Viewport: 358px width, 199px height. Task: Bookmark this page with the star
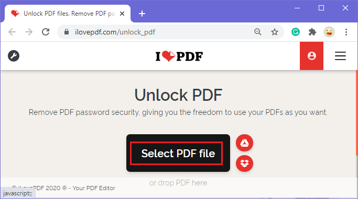click(x=275, y=32)
